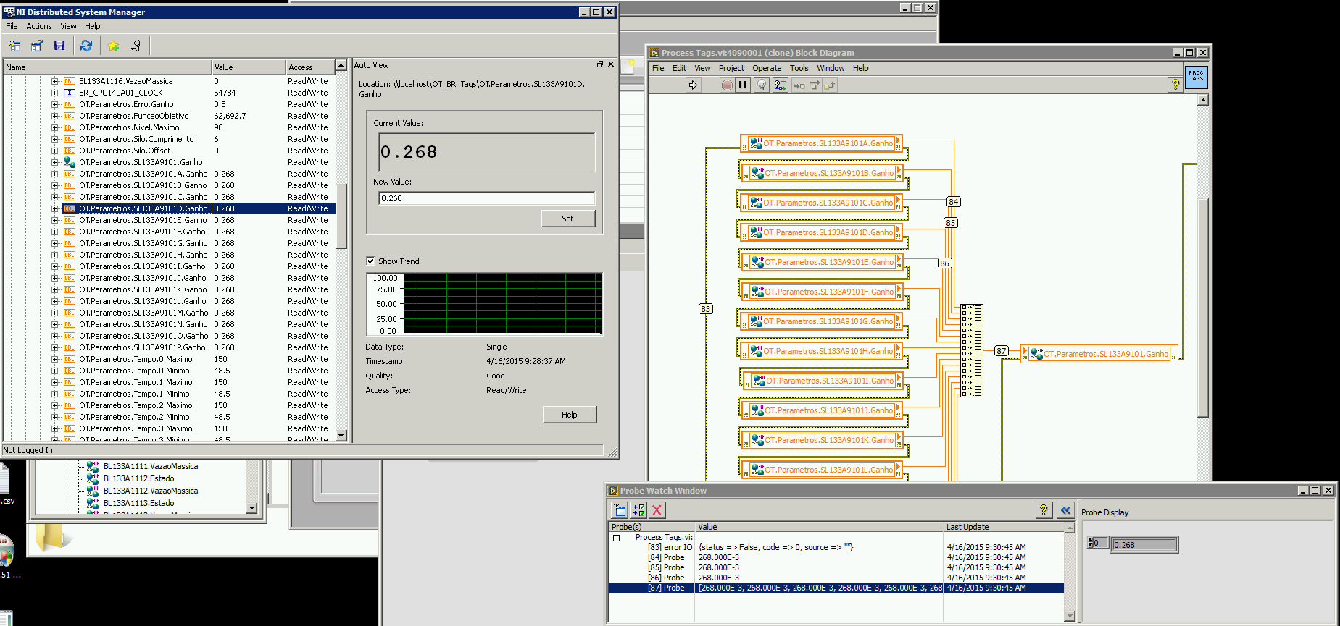Viewport: 1340px width, 626px height.
Task: Click the new view icon in System Manager toolbar
Action: [x=14, y=46]
